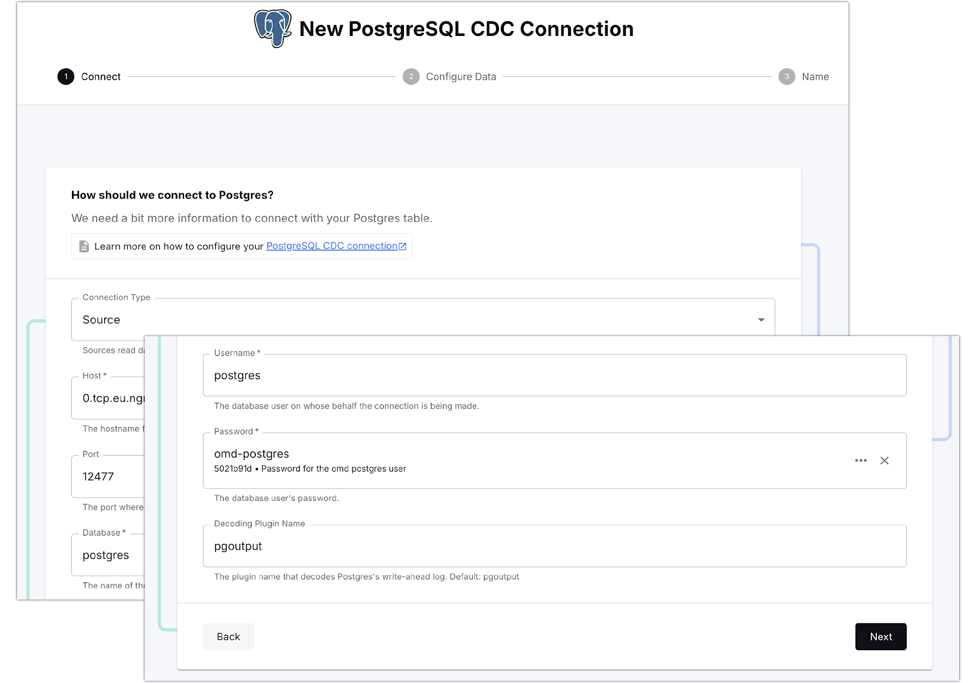
Task: Clear the omd-postgres password selection
Action: 885,461
